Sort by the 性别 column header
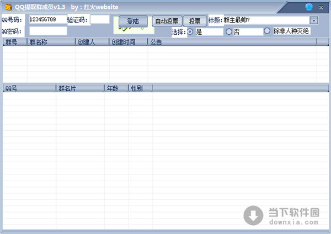 coord(140,88)
